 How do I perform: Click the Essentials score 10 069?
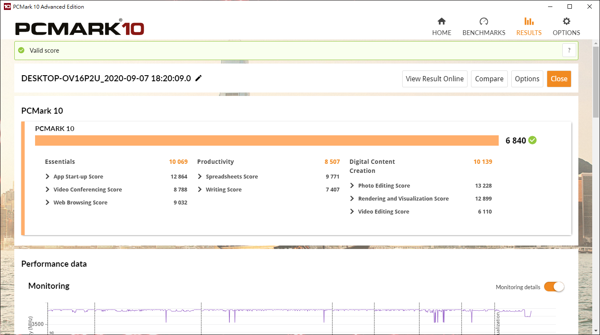click(x=178, y=162)
